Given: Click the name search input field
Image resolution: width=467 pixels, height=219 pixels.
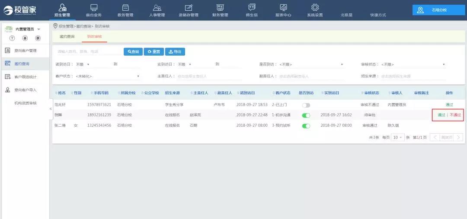Looking at the screenshot, I should pyautogui.click(x=89, y=52).
